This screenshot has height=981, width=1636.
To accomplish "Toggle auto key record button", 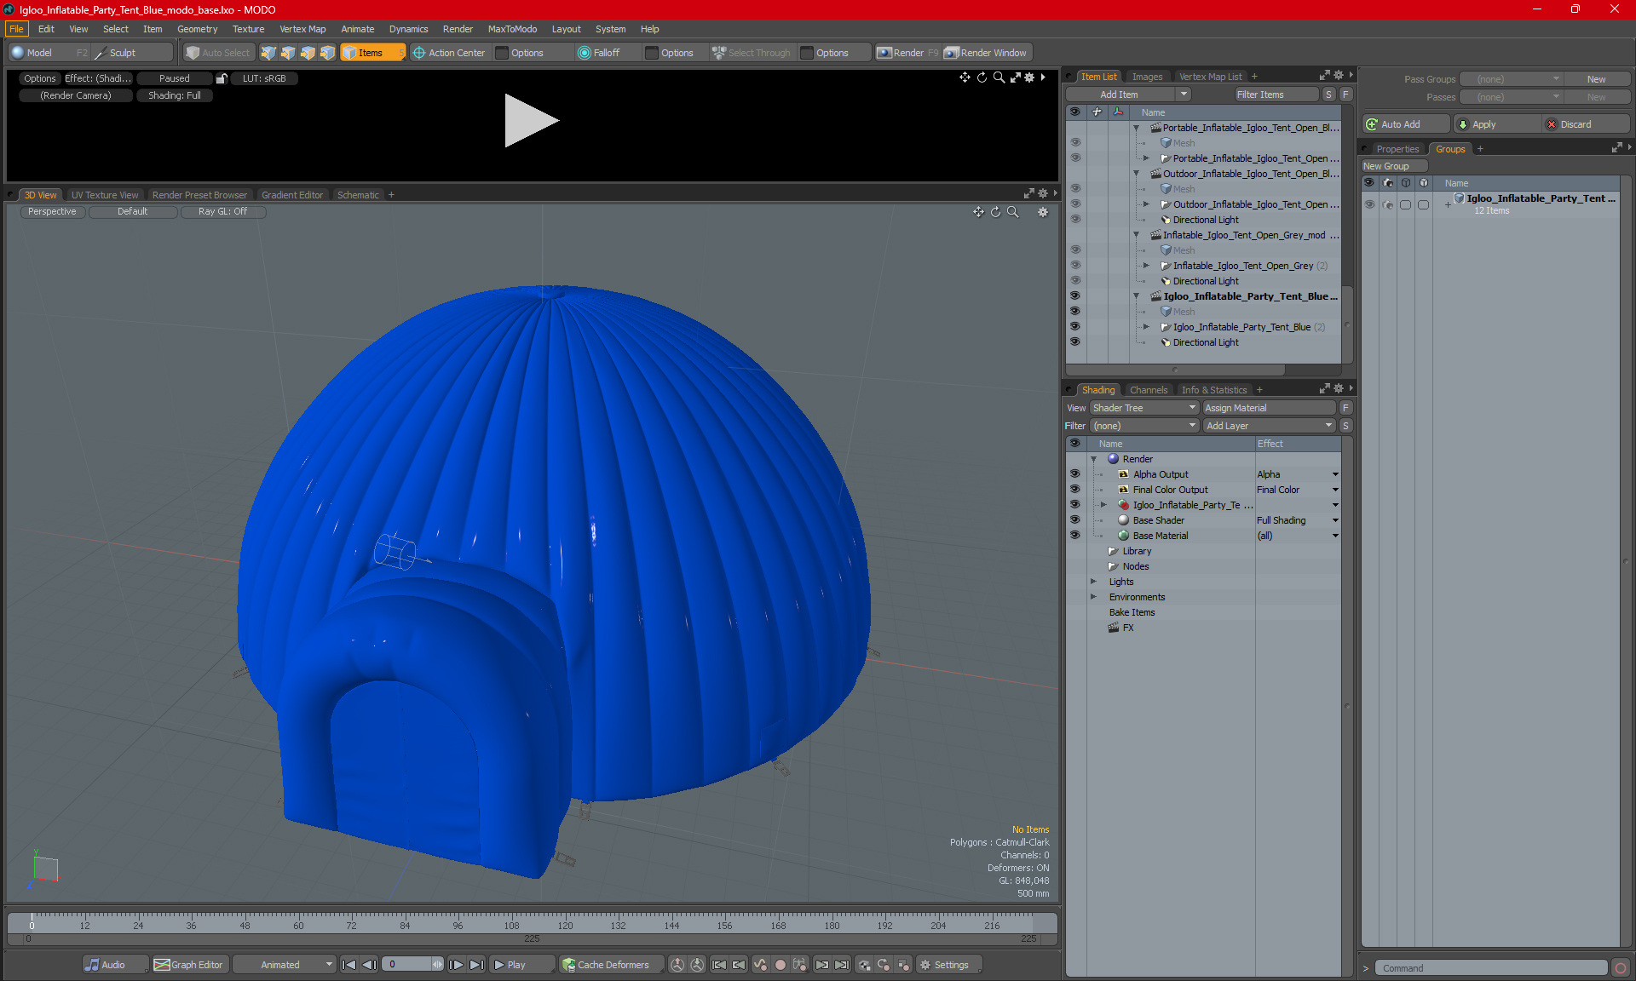I will (x=780, y=965).
